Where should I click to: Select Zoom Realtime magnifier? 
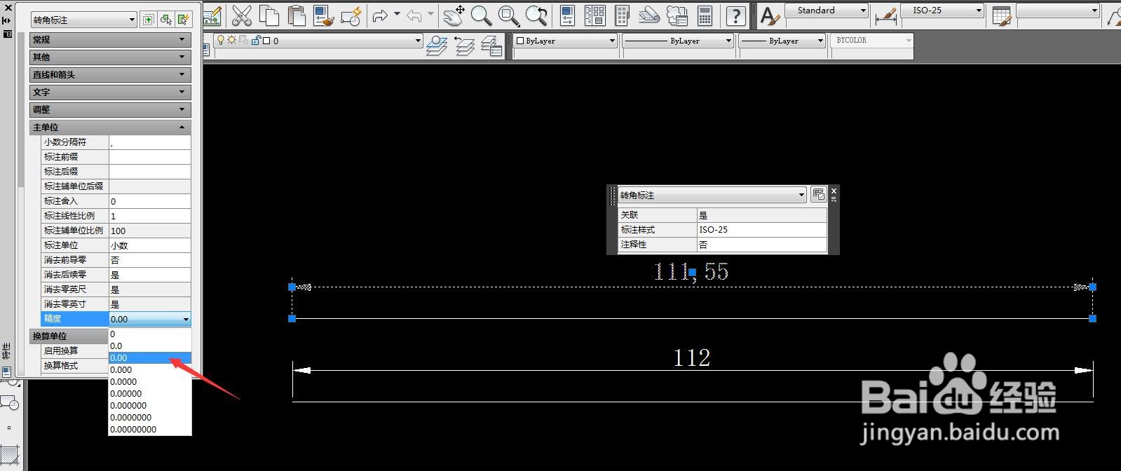point(481,15)
